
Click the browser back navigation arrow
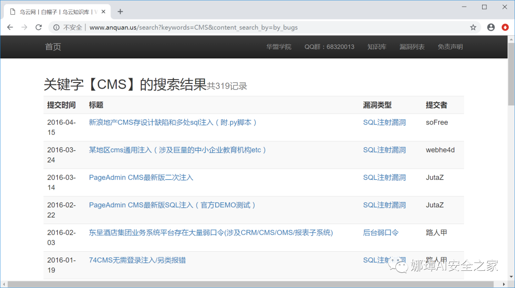coord(10,27)
